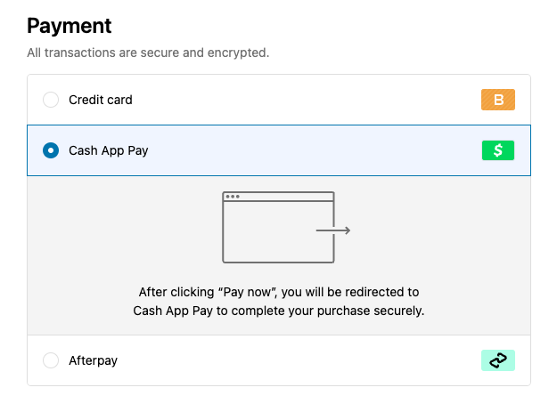Image resolution: width=557 pixels, height=412 pixels.
Task: Click the selected Cash App Pay radio button
Action: click(x=51, y=150)
